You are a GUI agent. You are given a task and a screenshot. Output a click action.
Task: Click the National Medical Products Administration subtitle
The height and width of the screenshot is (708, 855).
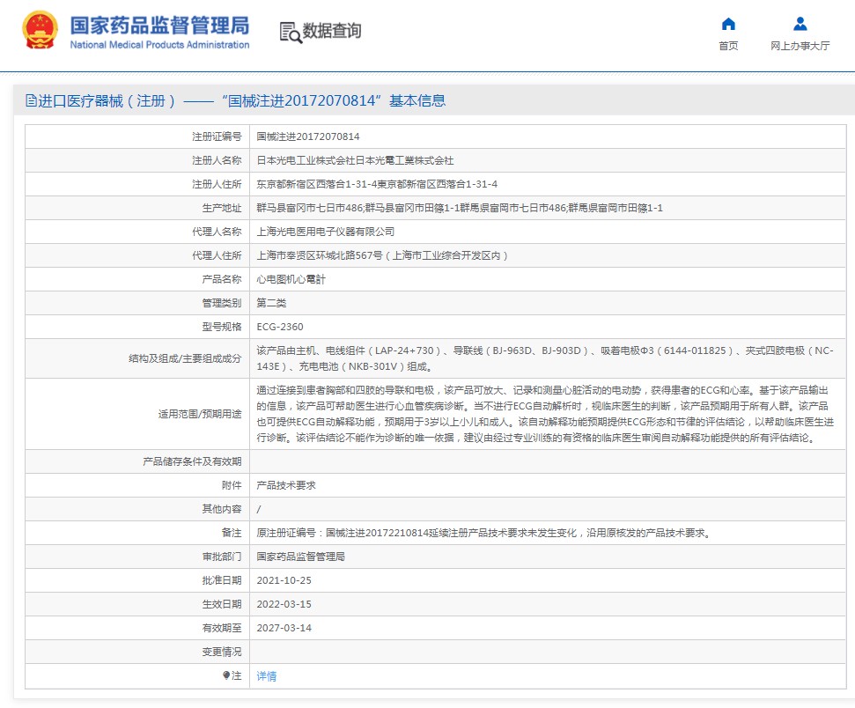click(x=159, y=45)
